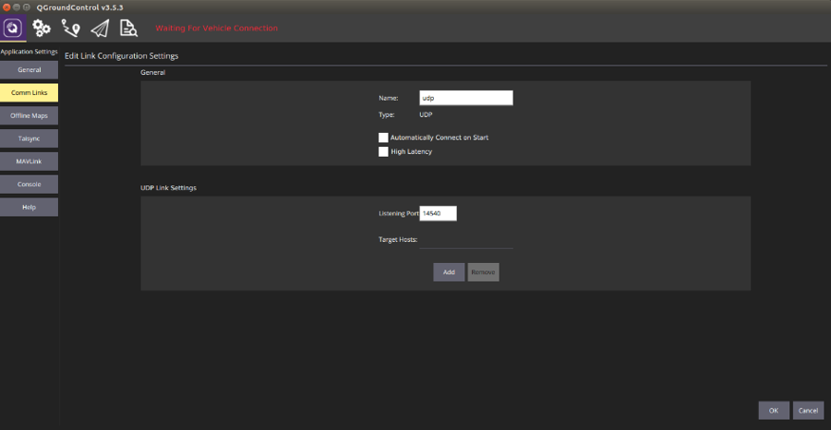Confirm link settings with OK
Viewport: 831px width, 430px height.
[774, 411]
